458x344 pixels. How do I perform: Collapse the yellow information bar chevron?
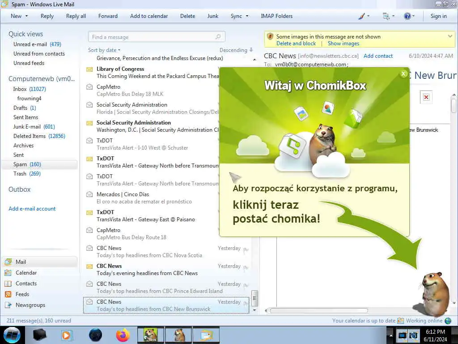450,36
